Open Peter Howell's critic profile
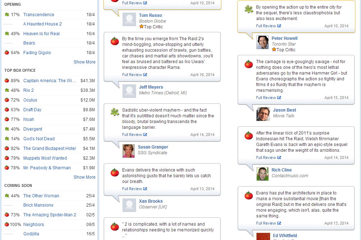361x240 pixels. pos(284,38)
